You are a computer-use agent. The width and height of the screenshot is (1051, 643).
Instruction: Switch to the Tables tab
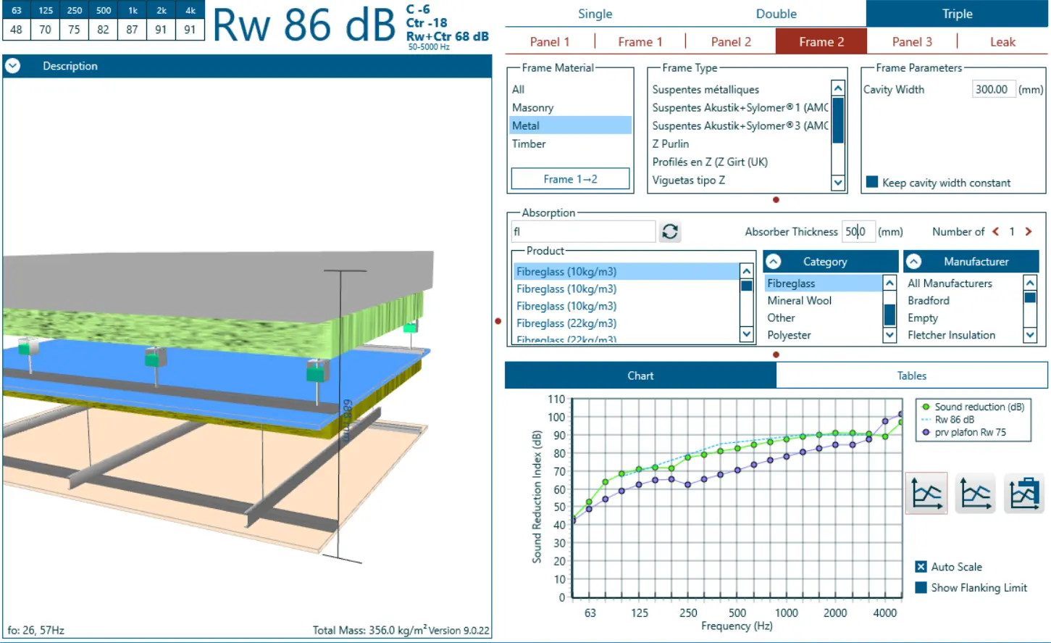click(911, 376)
